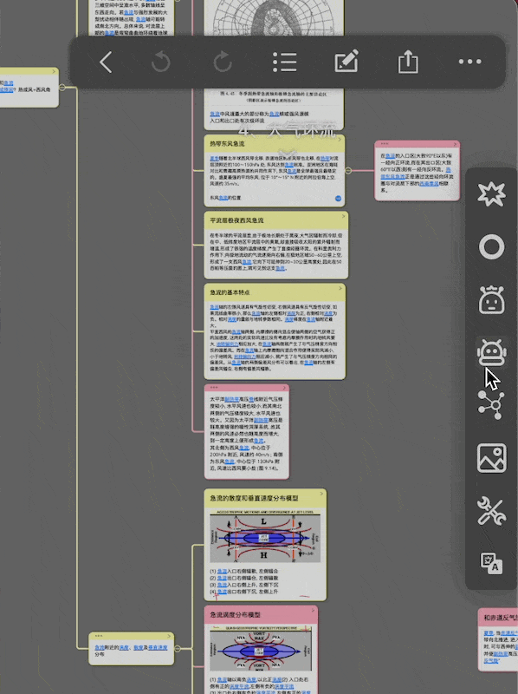Image resolution: width=518 pixels, height=694 pixels.
Task: Select the 急流的散度和垂直速度分布模型 title
Action: [254, 498]
